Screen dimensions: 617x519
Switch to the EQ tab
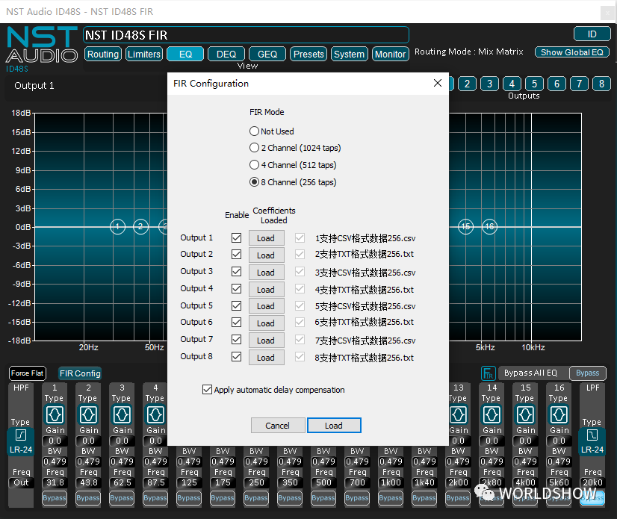(185, 54)
